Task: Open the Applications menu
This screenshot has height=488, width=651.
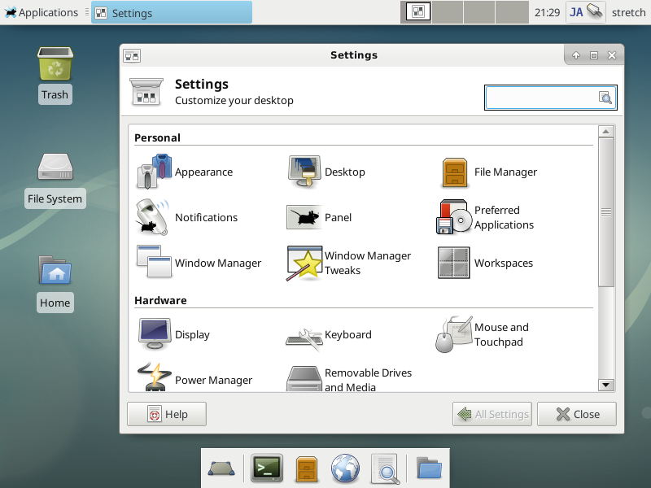Action: (41, 12)
